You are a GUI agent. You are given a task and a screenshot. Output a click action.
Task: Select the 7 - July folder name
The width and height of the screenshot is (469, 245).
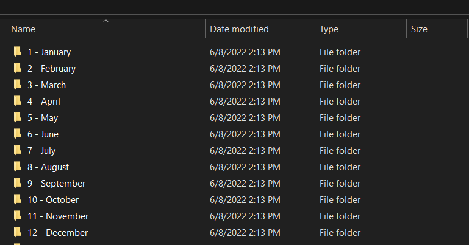(x=41, y=151)
